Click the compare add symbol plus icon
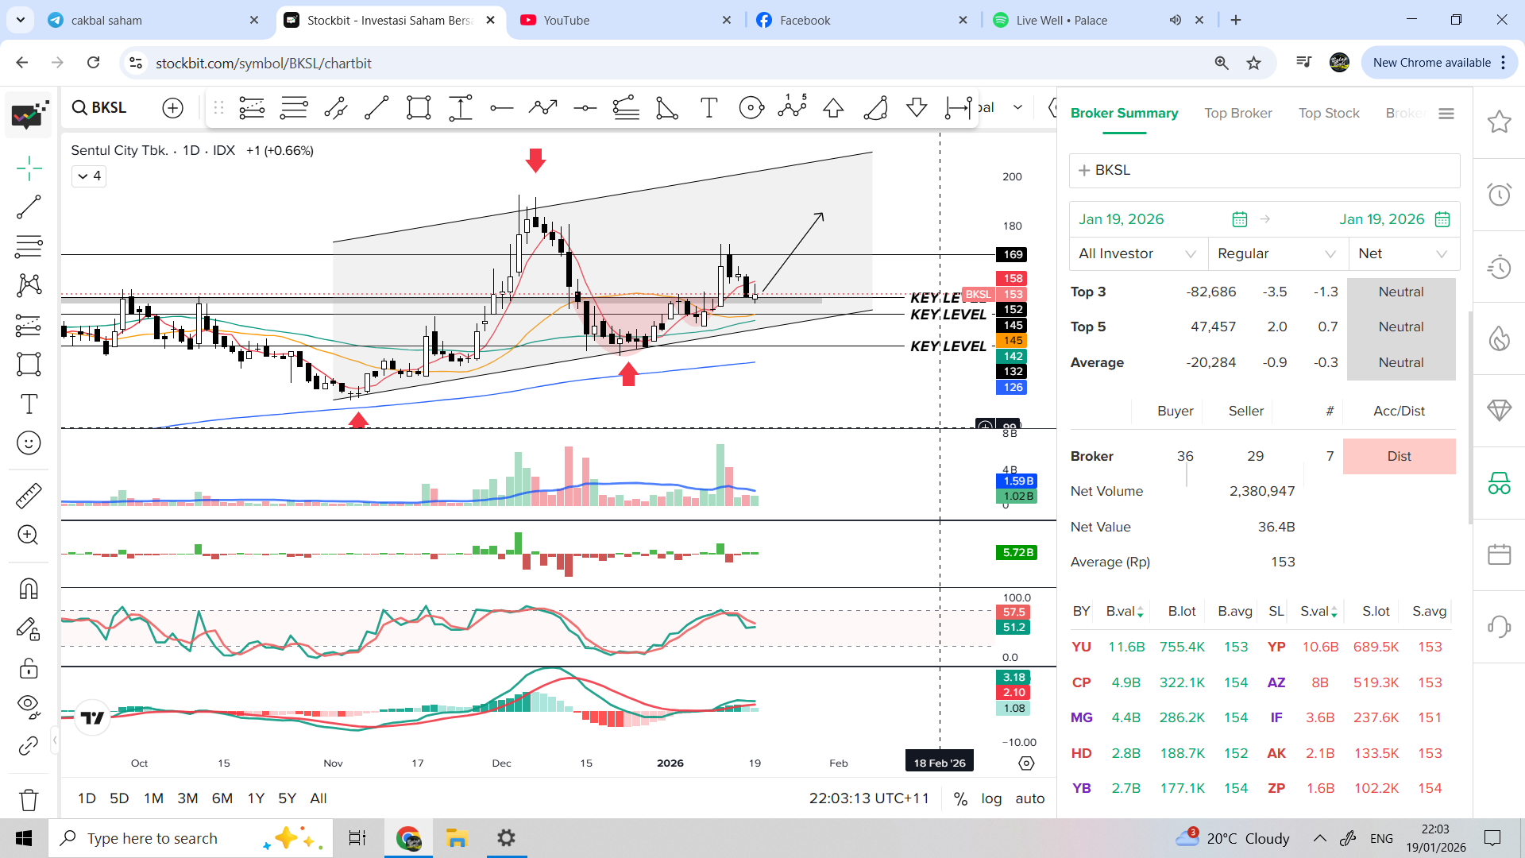 click(172, 108)
